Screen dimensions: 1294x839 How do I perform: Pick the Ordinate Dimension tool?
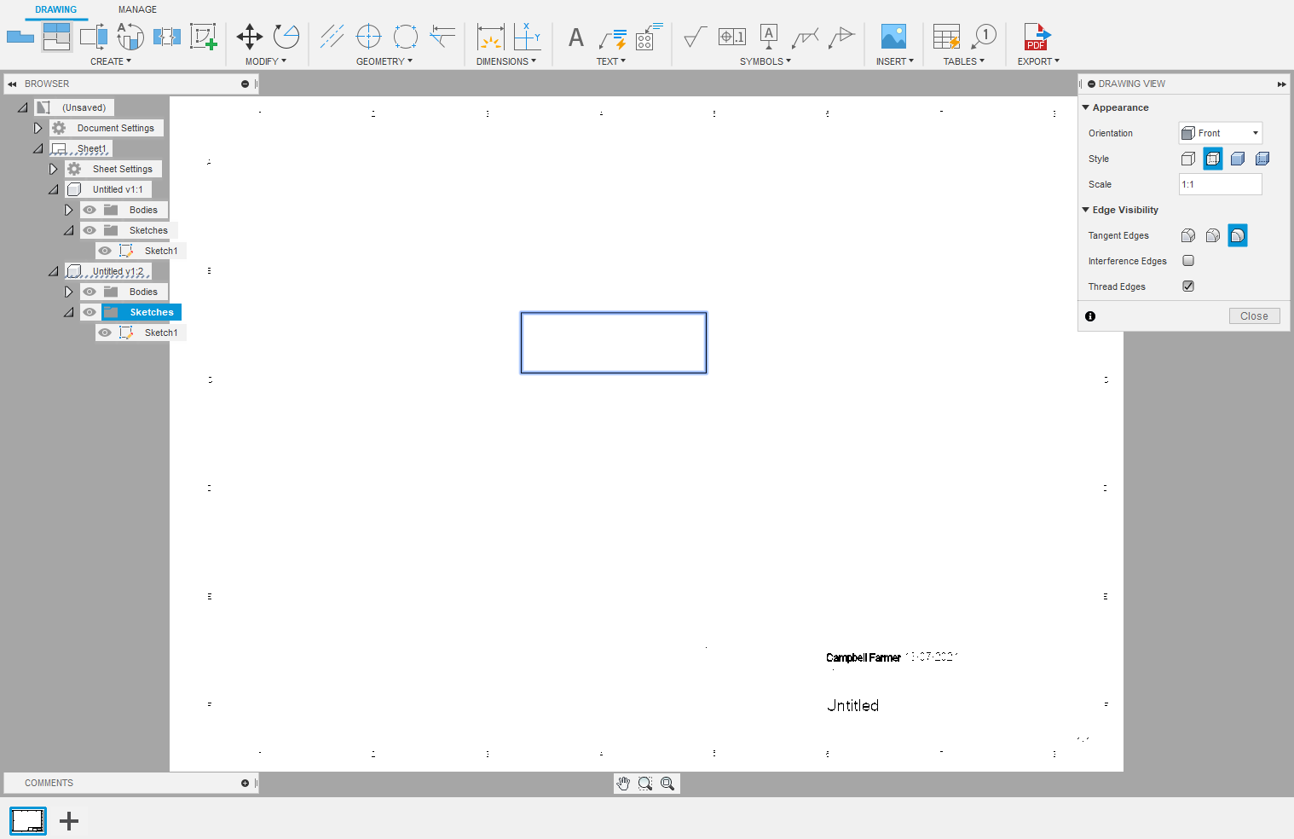527,37
